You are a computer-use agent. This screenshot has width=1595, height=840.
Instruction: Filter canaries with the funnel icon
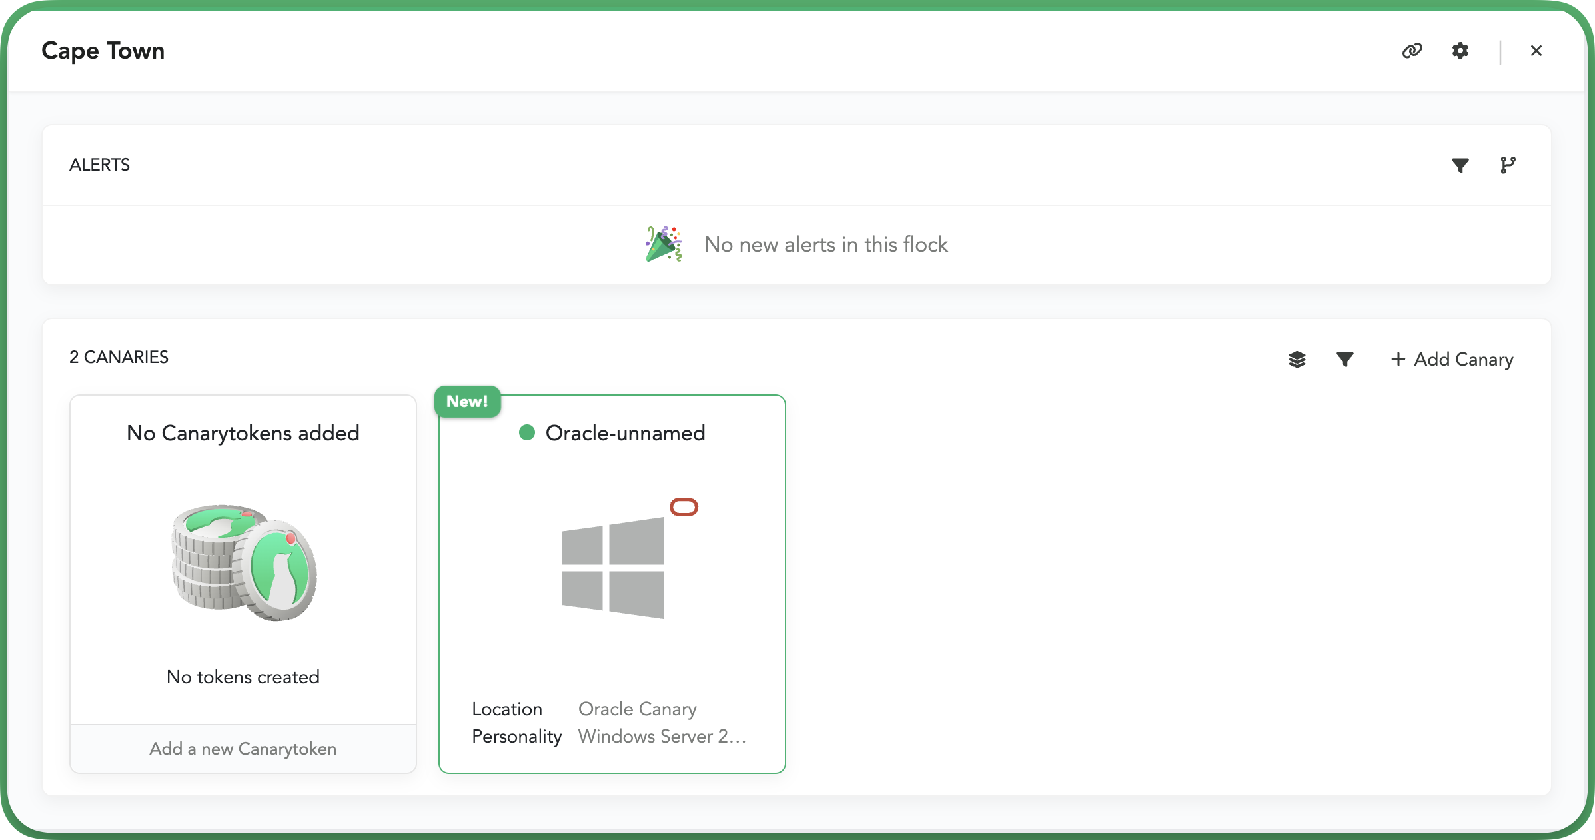click(1345, 360)
